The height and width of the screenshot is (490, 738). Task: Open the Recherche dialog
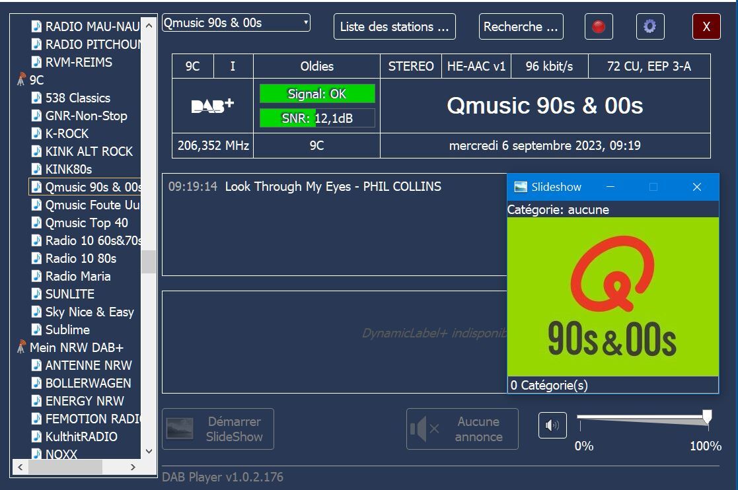pyautogui.click(x=521, y=26)
